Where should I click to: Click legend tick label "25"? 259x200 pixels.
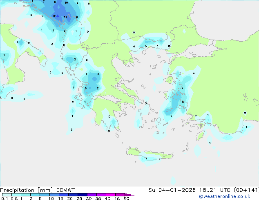coord(79,198)
